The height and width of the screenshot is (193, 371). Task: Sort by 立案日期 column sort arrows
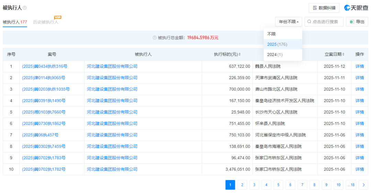(x=343, y=54)
